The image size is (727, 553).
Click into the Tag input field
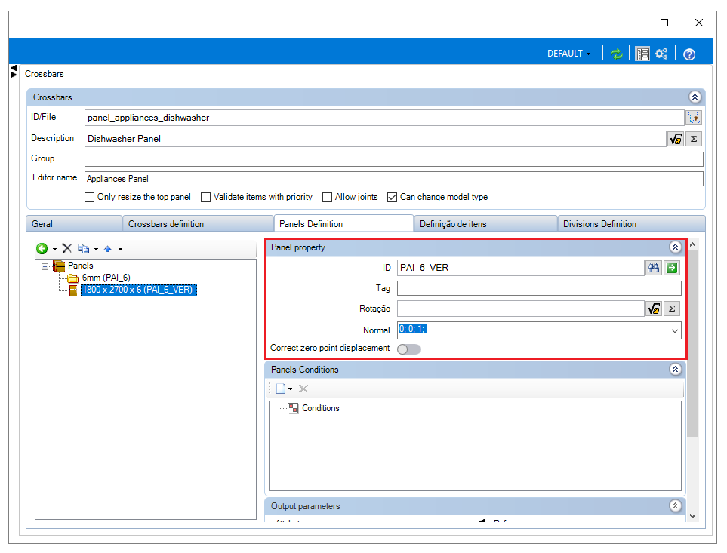point(539,288)
